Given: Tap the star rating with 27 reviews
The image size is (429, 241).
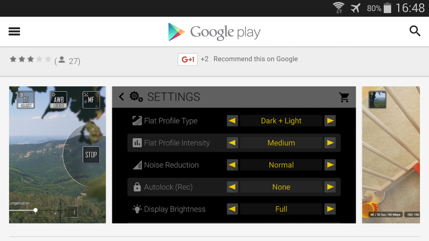Looking at the screenshot, I should pos(30,60).
